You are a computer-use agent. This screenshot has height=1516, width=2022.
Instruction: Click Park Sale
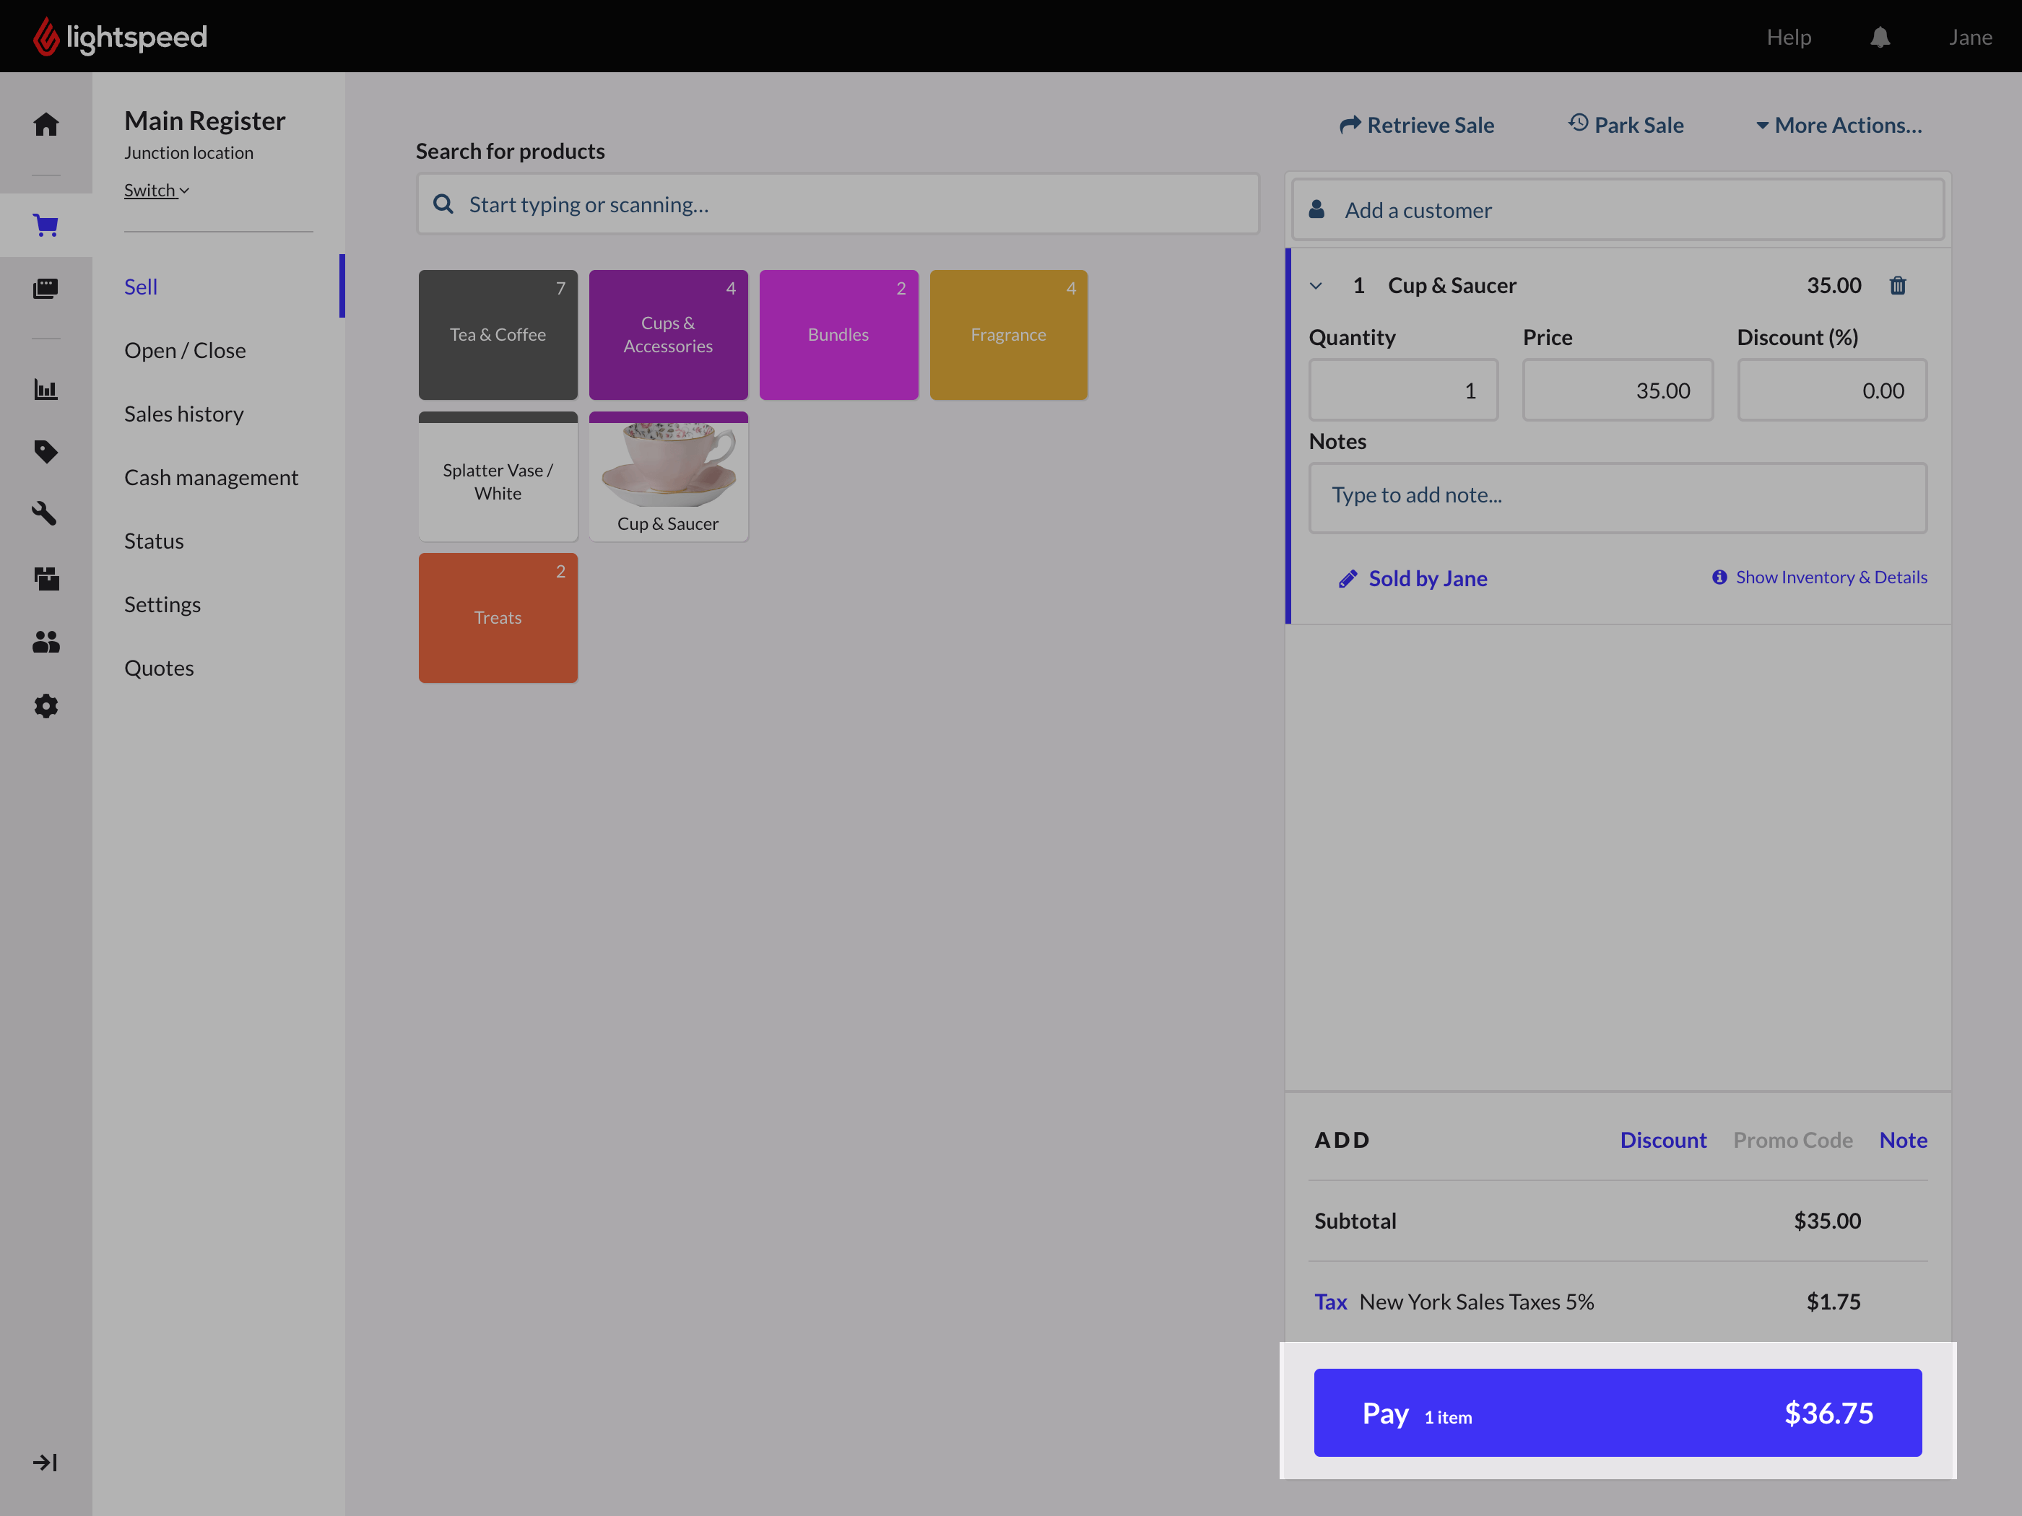coord(1626,125)
